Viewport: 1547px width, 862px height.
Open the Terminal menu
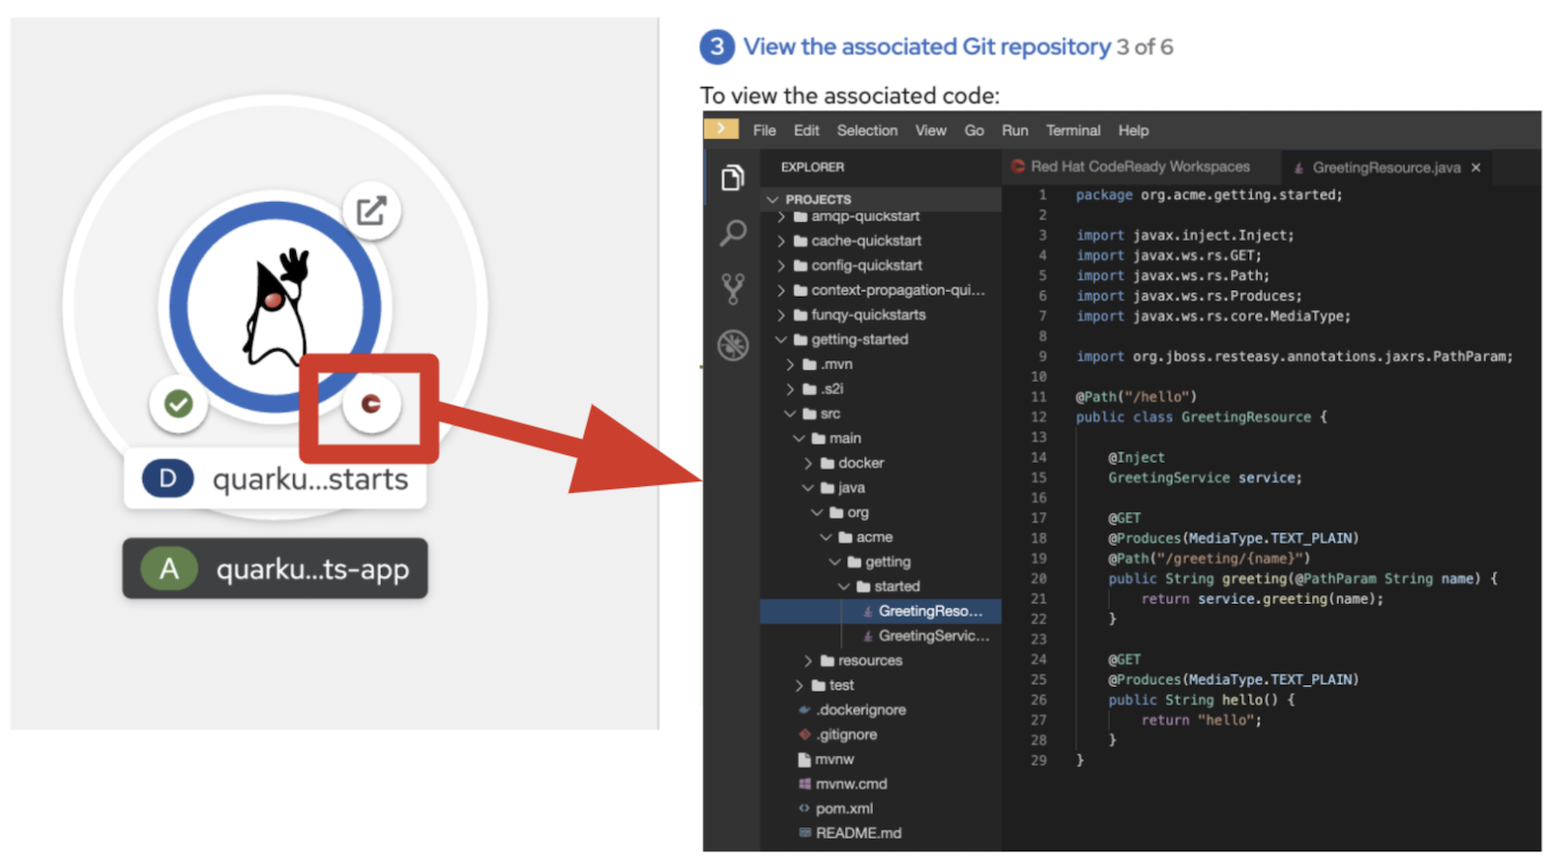(x=1072, y=130)
